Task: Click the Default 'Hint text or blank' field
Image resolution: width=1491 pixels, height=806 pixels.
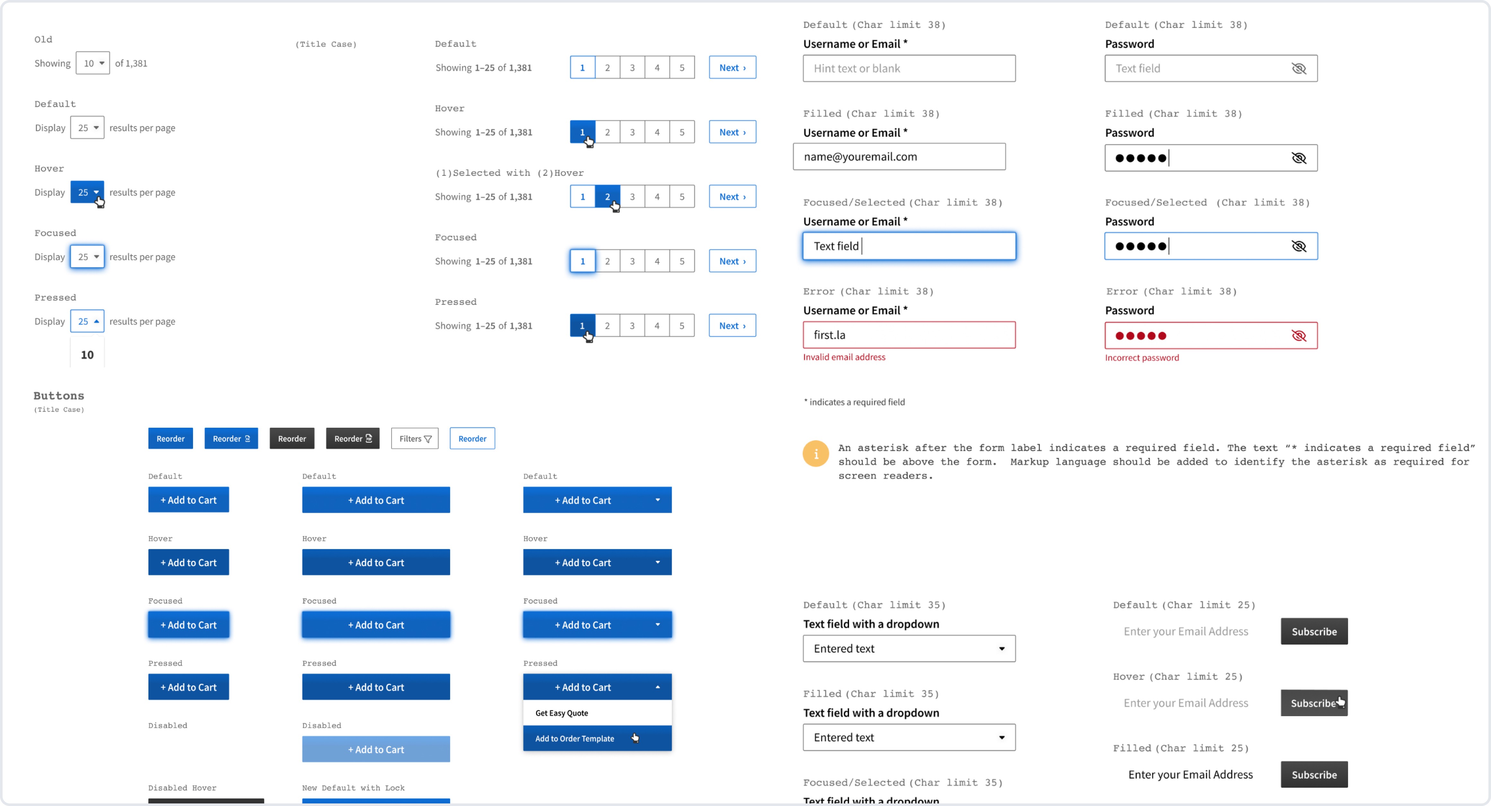Action: 909,68
